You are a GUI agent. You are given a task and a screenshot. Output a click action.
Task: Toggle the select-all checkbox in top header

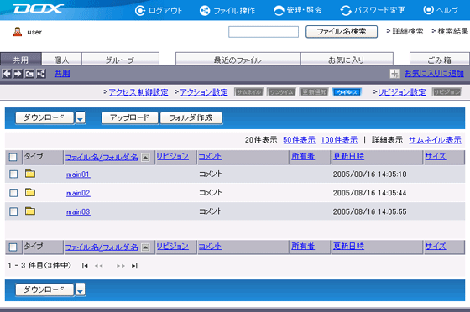tap(13, 157)
